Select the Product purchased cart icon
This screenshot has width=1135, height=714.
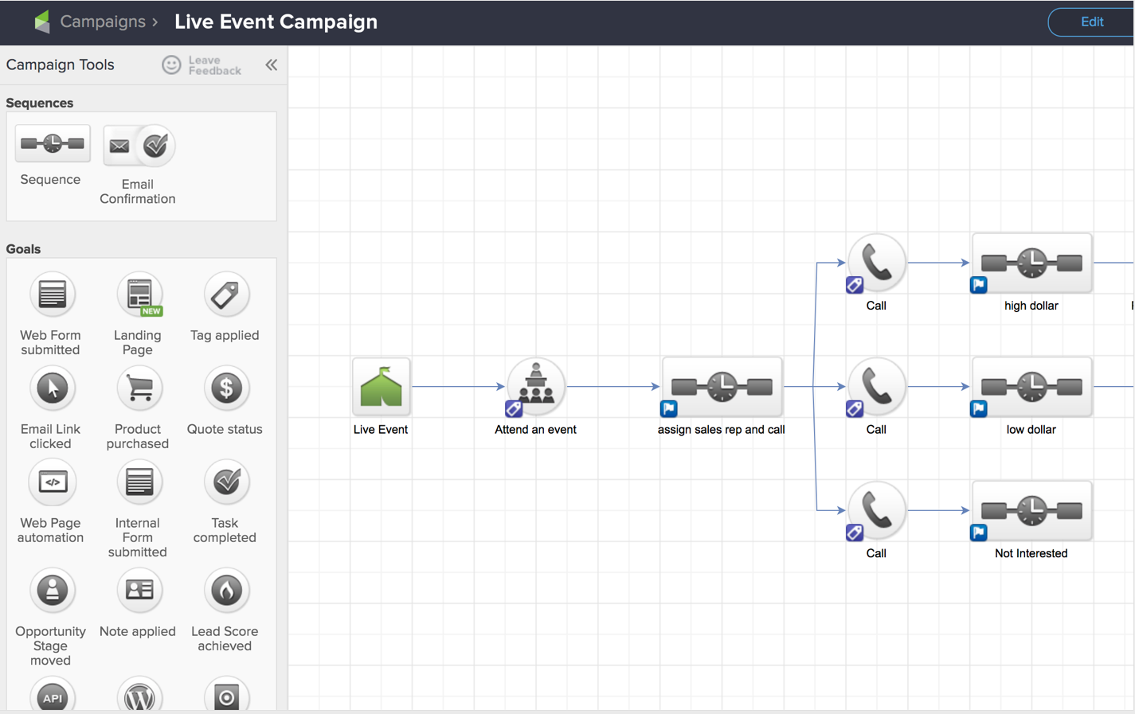point(139,388)
